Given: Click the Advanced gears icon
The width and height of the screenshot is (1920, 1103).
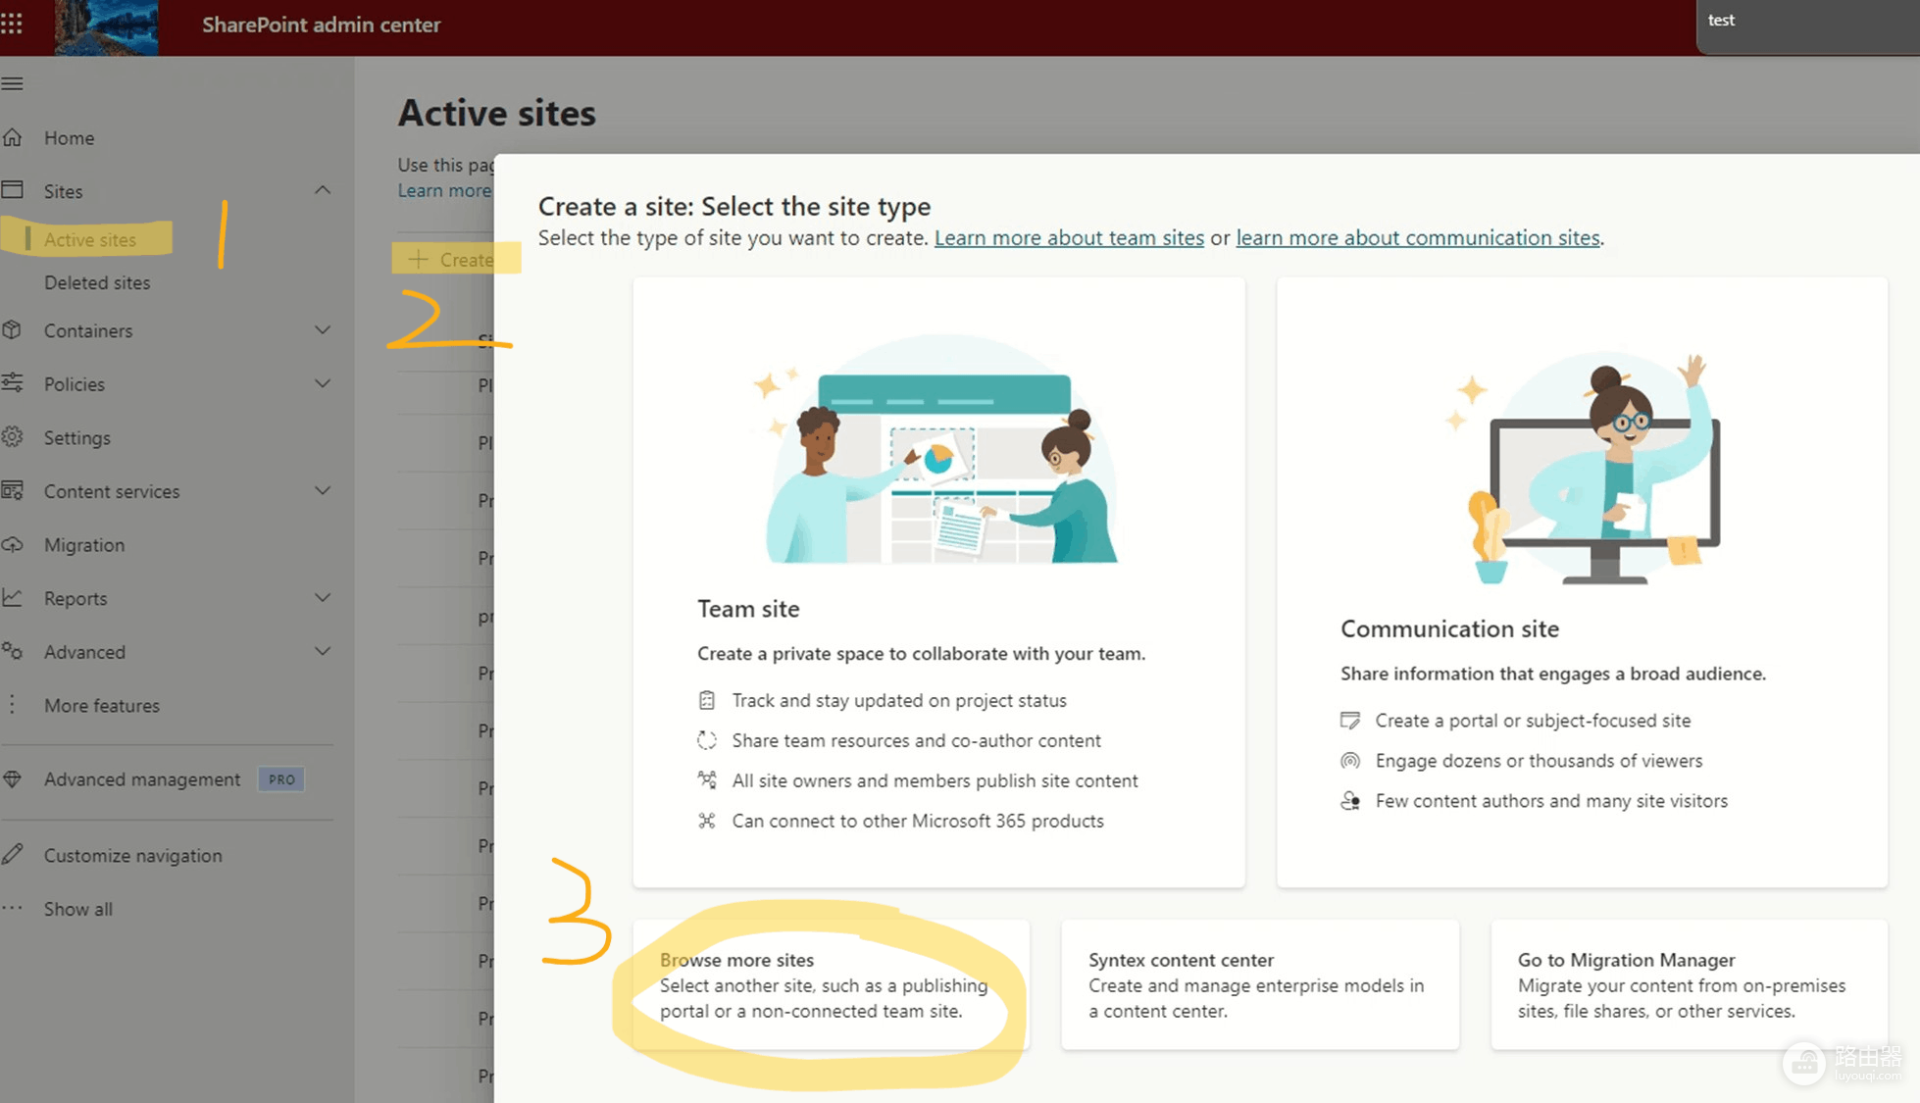Looking at the screenshot, I should click(x=12, y=651).
